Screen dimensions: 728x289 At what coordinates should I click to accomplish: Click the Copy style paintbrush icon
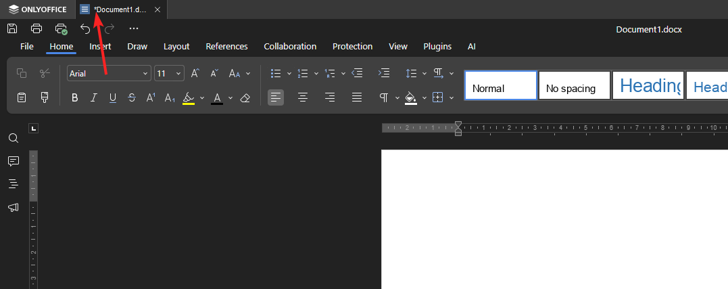[45, 97]
